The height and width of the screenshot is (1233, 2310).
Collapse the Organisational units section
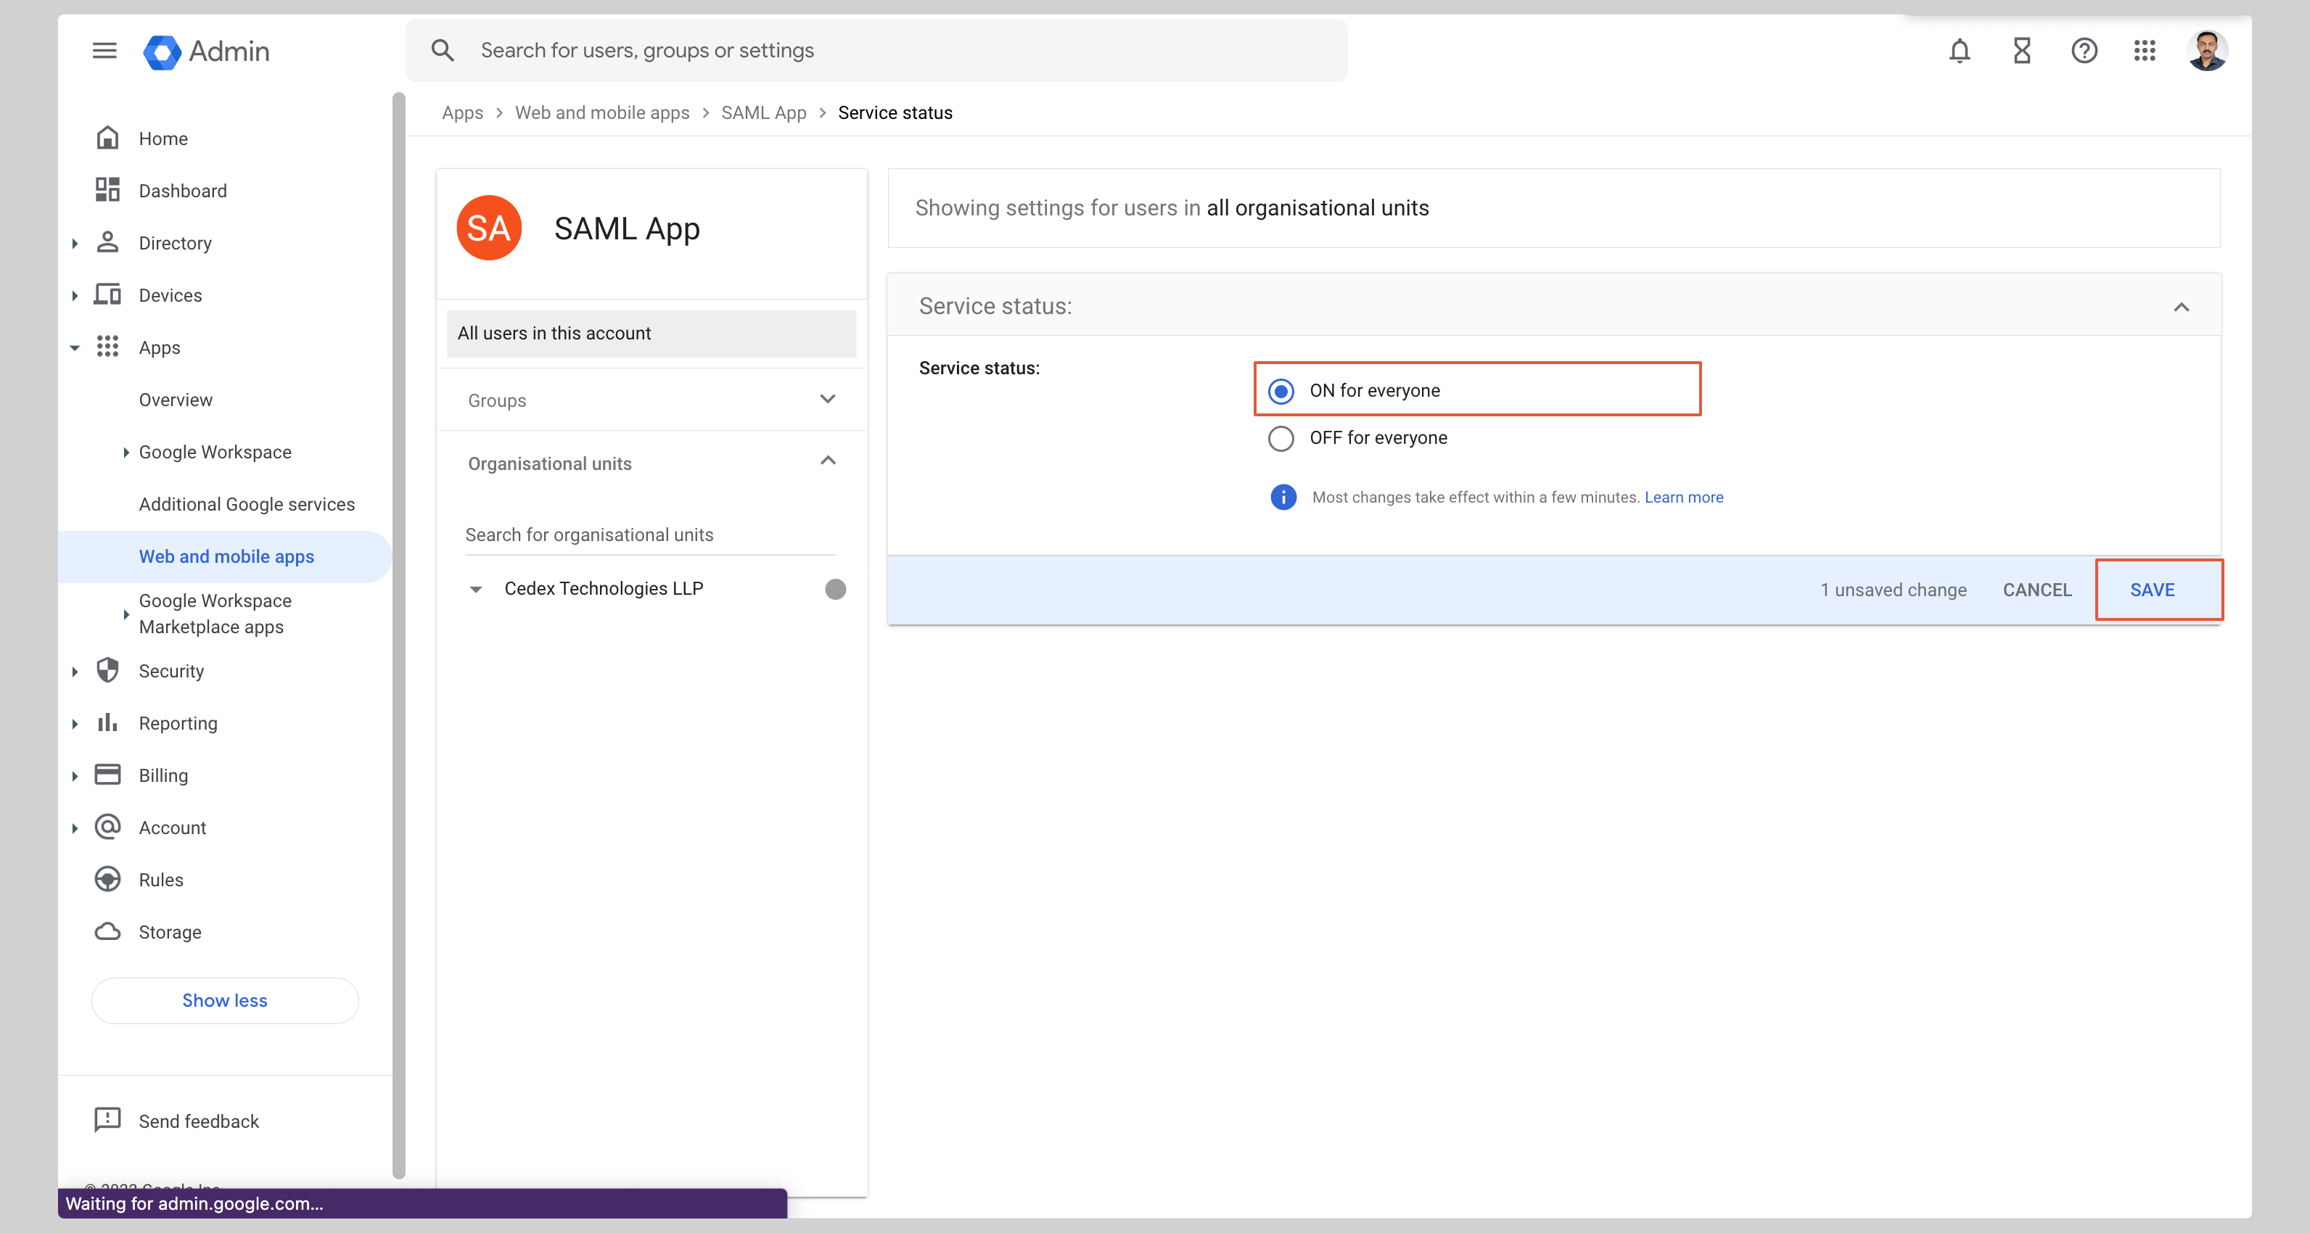point(827,461)
